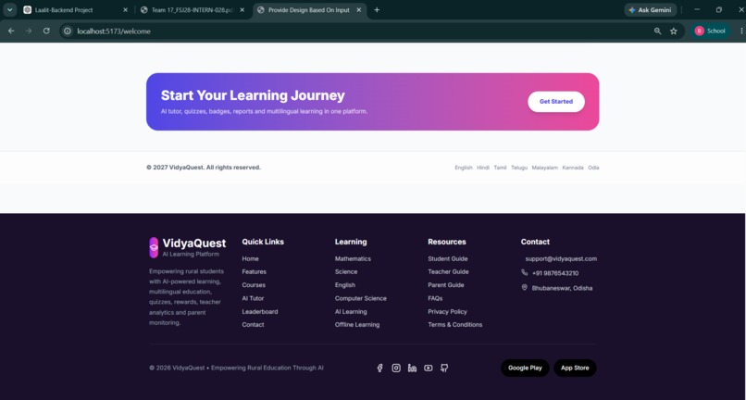Open the Teacher Guide resource
Image resolution: width=746 pixels, height=400 pixels.
[x=448, y=271]
